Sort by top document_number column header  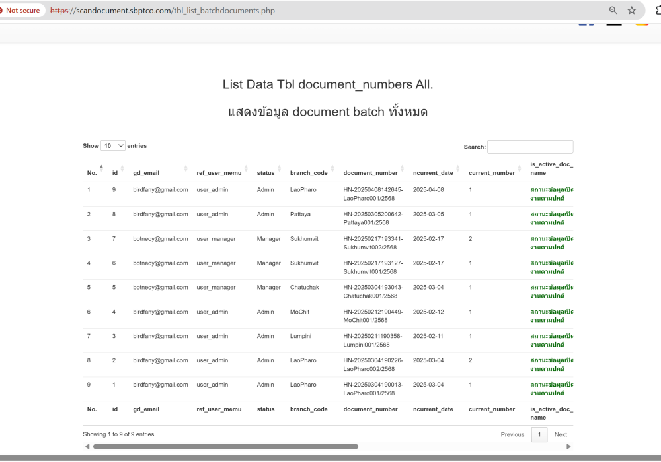click(x=370, y=173)
